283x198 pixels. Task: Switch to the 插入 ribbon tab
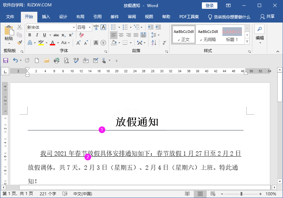pos(46,16)
